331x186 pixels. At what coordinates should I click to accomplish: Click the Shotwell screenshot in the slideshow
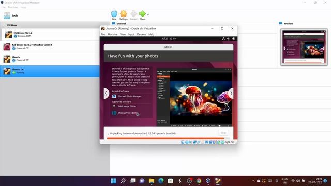point(194,97)
